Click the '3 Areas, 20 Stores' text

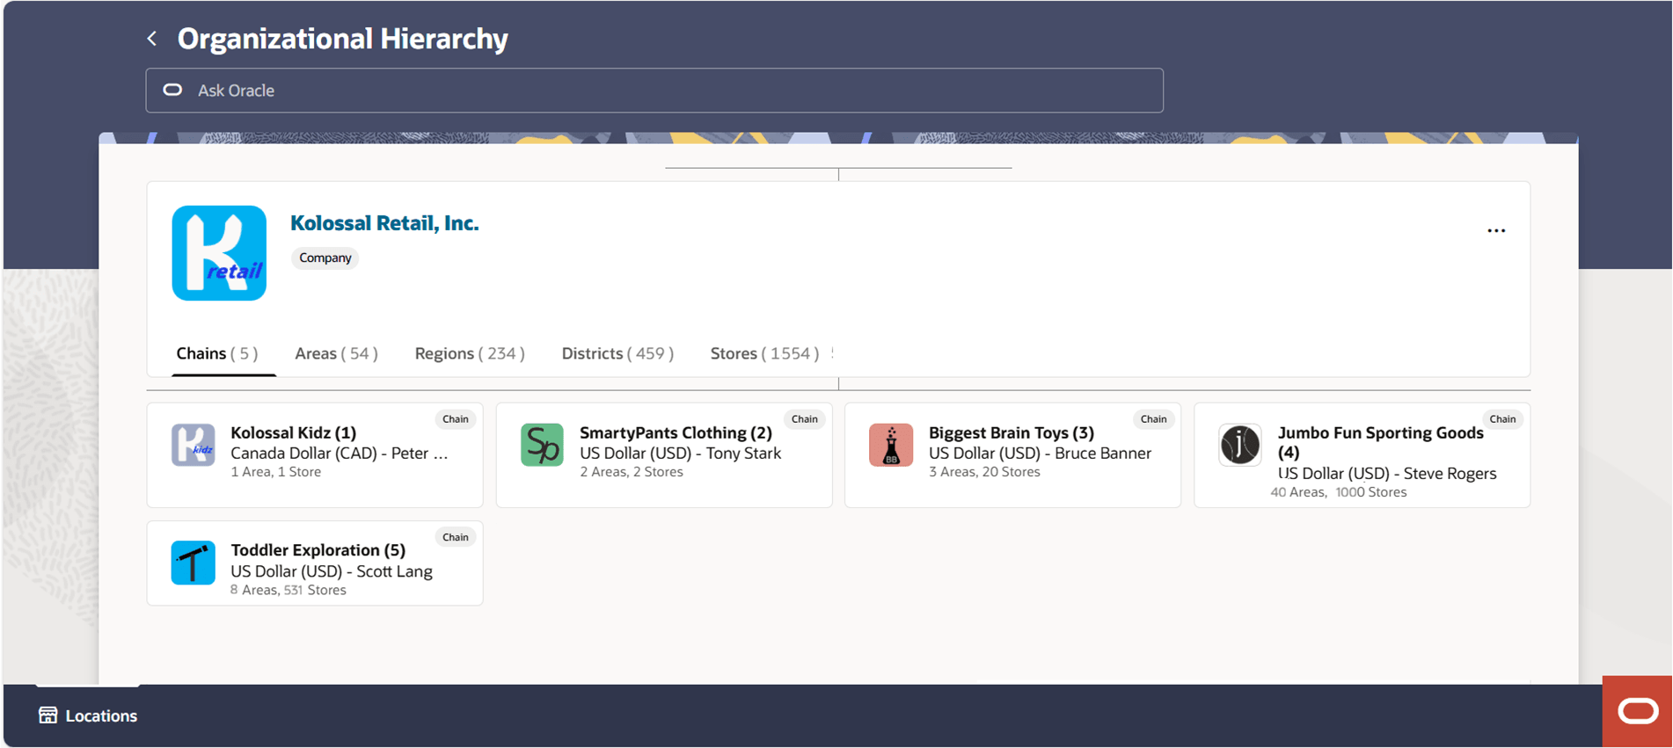pyautogui.click(x=984, y=472)
